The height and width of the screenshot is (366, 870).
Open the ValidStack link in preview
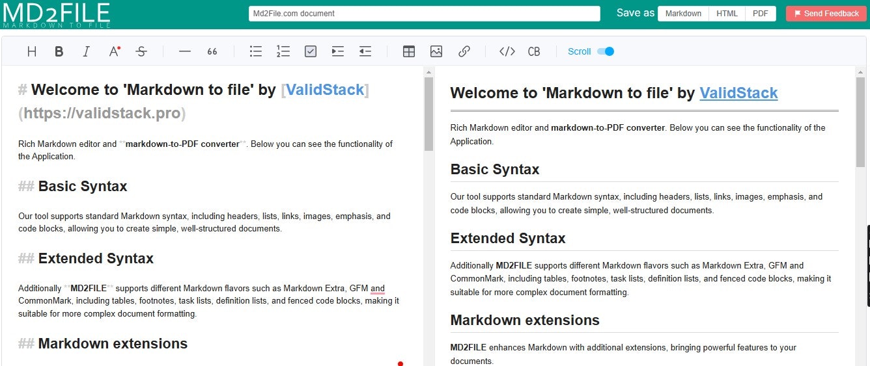pyautogui.click(x=738, y=93)
